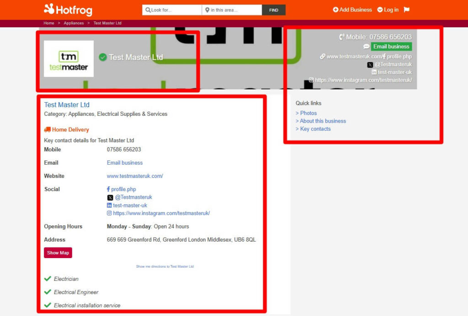Open the Log in link
468x316 pixels.
(388, 10)
